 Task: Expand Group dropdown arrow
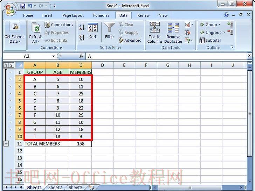pos(219,25)
